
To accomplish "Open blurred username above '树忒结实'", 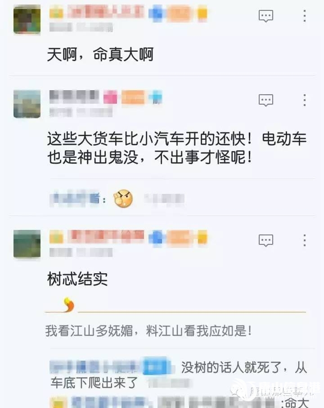I will pyautogui.click(x=105, y=237).
